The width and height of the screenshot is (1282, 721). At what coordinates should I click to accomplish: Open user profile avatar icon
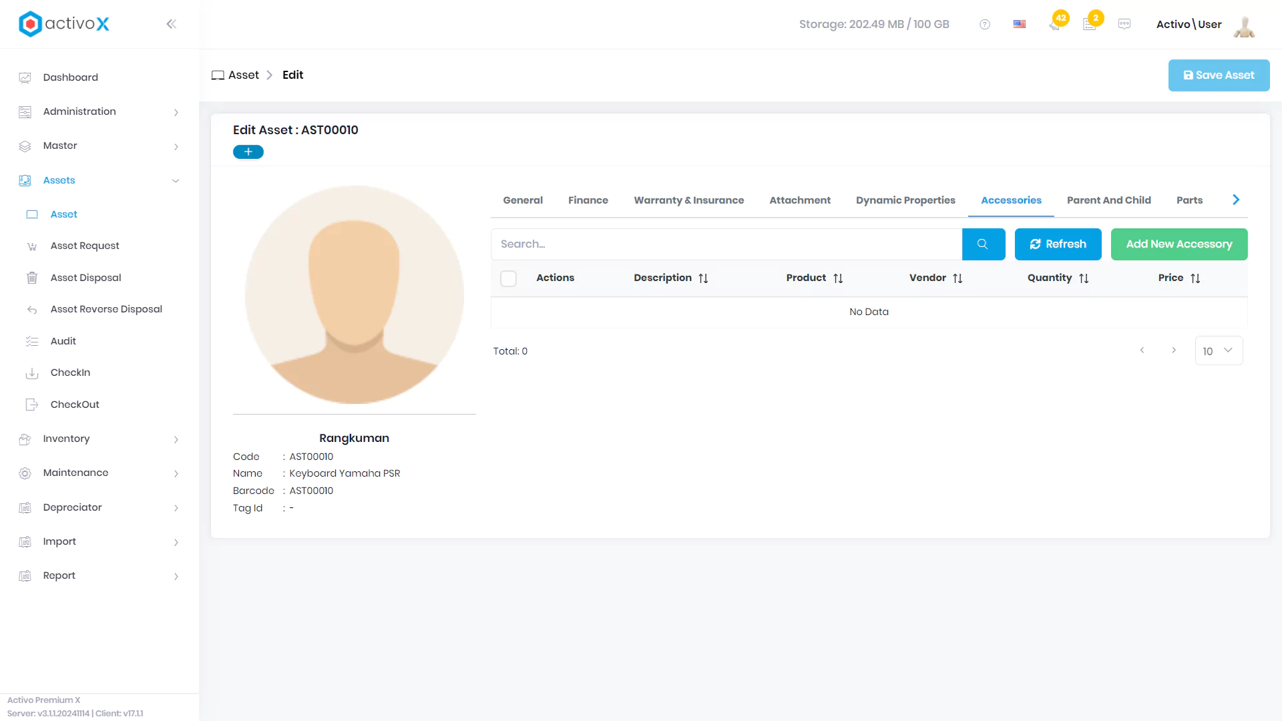coord(1244,25)
